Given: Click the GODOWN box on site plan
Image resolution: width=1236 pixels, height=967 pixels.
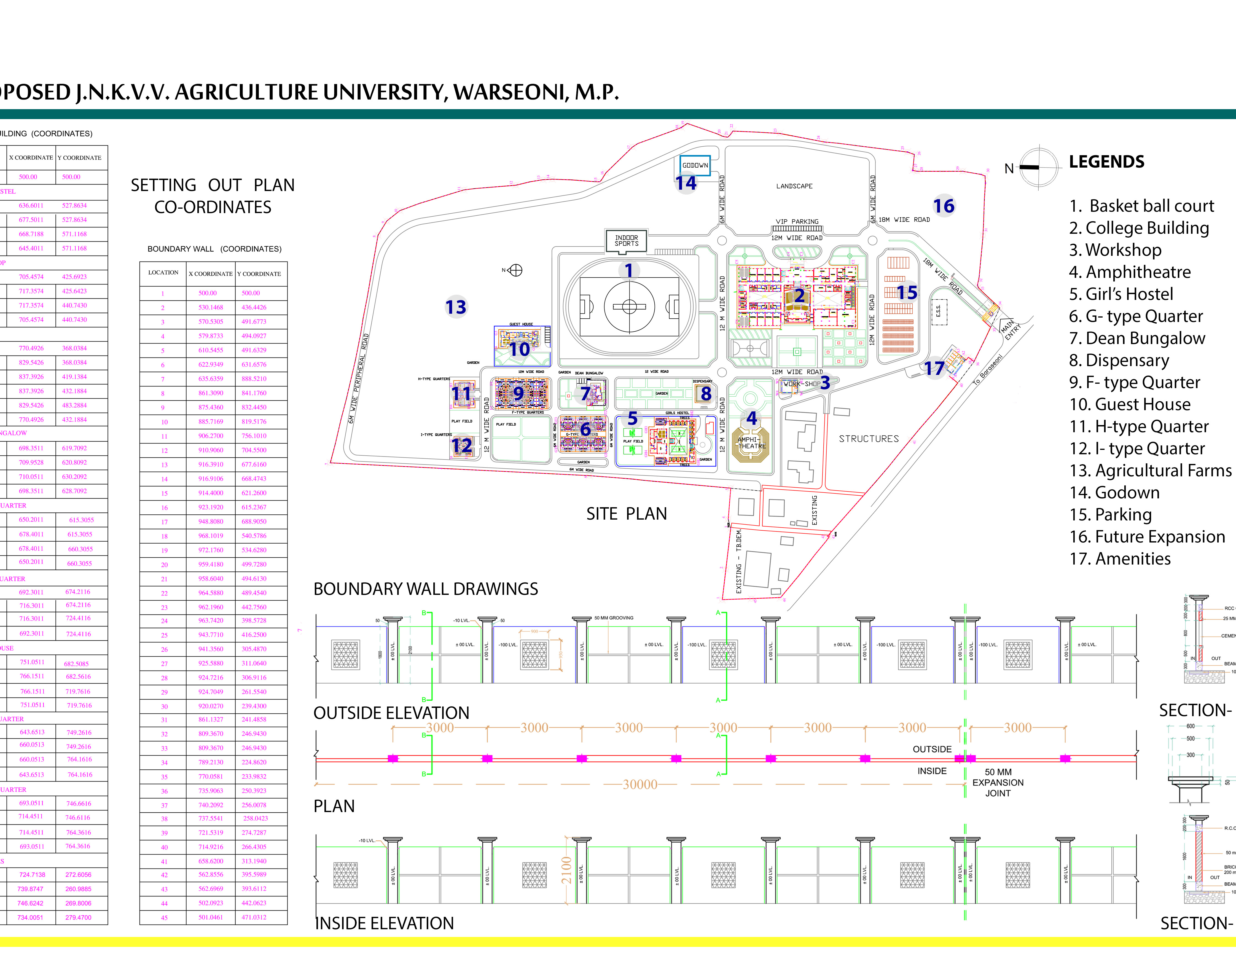Looking at the screenshot, I should click(x=695, y=165).
